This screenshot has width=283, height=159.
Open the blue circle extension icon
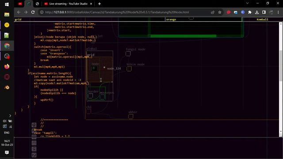(x=243, y=12)
